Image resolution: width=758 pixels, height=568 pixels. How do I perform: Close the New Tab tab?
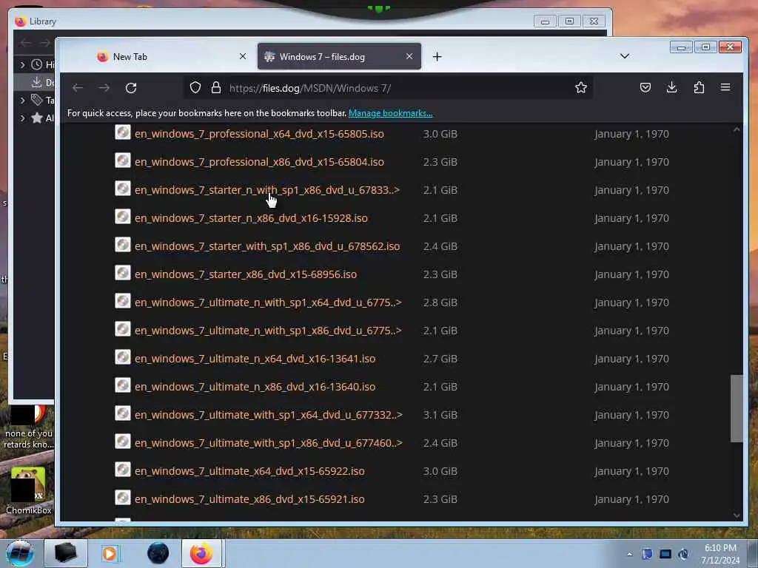pyautogui.click(x=243, y=56)
